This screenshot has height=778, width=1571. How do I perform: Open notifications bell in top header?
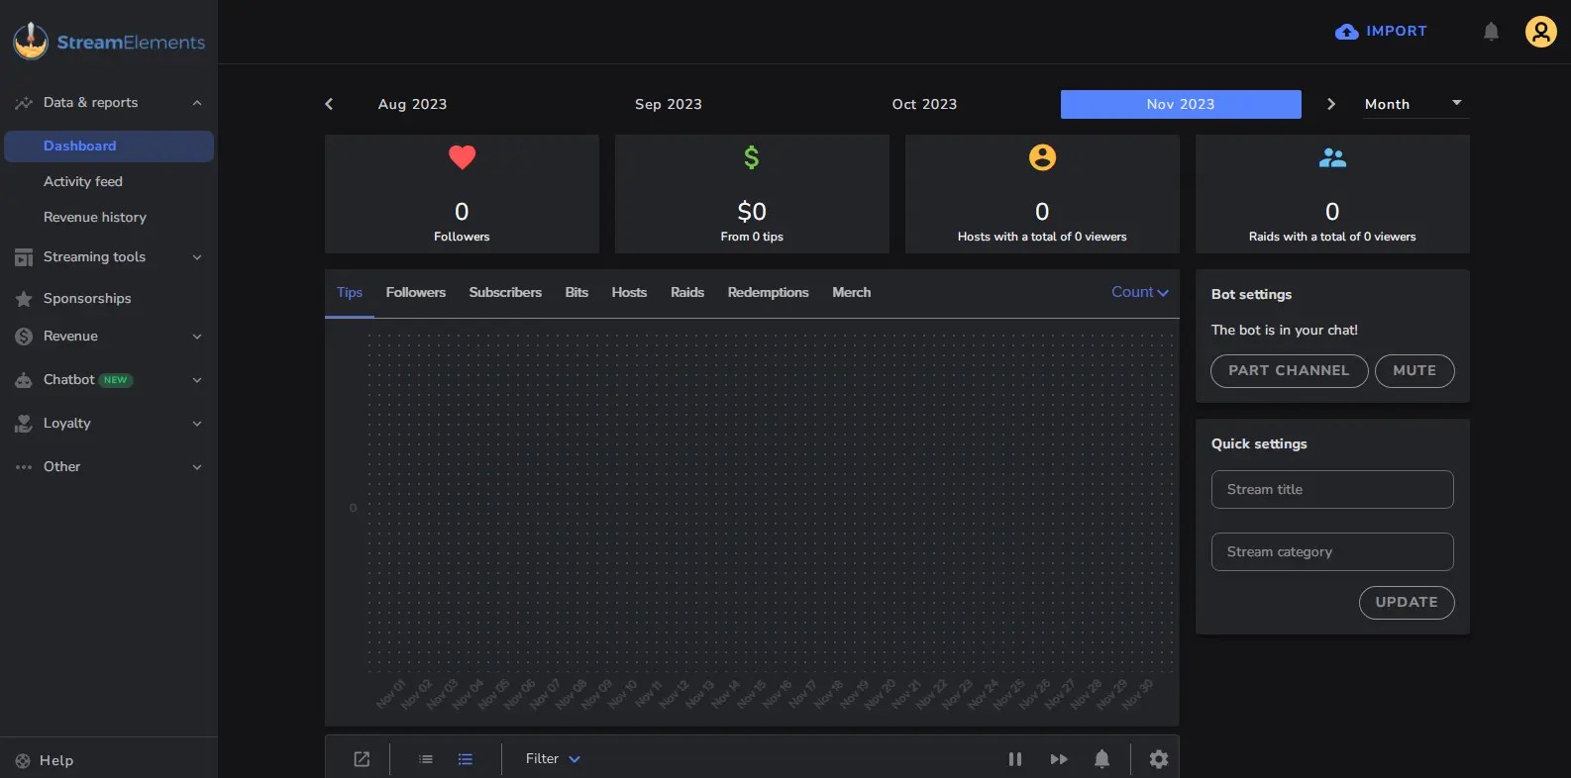[1491, 32]
